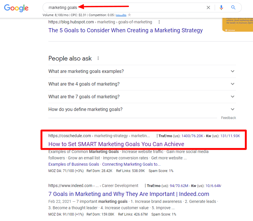
Task: Click coschedule traffic value 1400/76.20K
Action: 192,136
